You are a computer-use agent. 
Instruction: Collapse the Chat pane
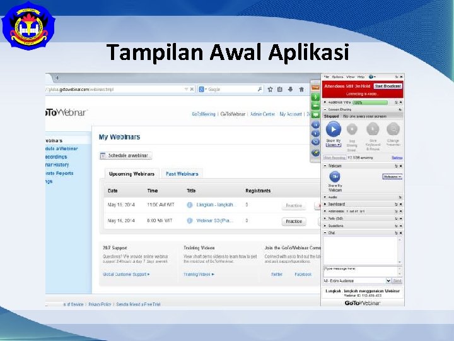(x=325, y=233)
